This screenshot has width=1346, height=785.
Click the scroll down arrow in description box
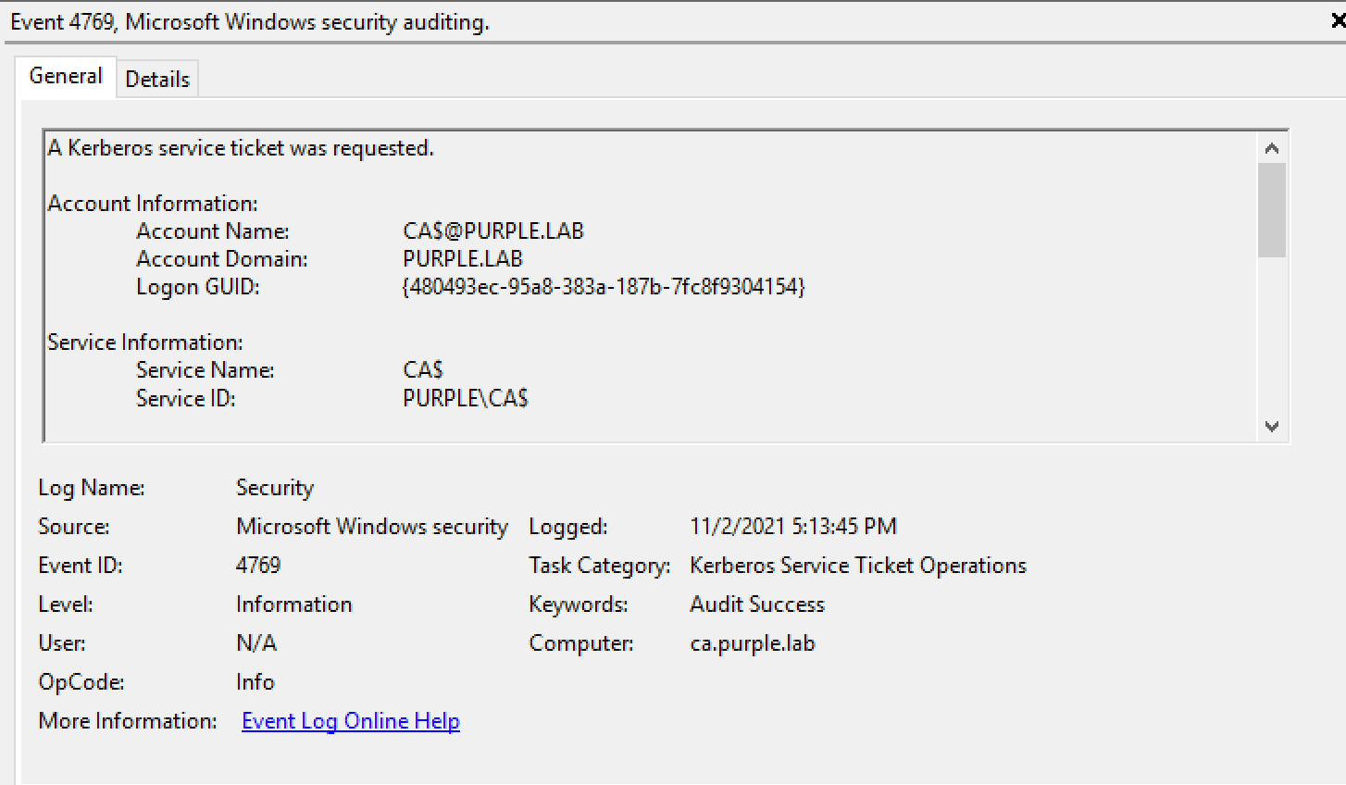[x=1272, y=427]
